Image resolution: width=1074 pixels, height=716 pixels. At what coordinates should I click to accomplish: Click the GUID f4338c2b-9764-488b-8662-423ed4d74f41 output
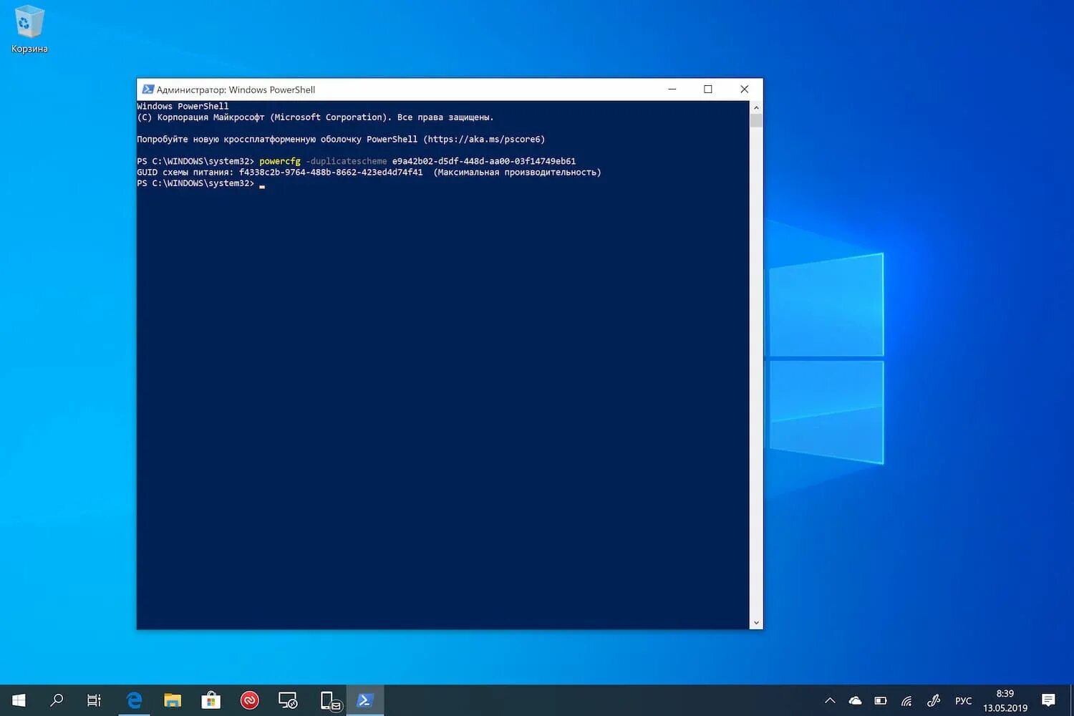331,173
